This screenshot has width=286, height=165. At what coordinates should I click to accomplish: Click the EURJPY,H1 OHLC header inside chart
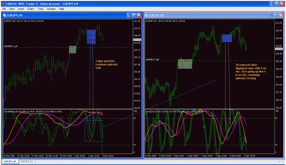(x=166, y=21)
